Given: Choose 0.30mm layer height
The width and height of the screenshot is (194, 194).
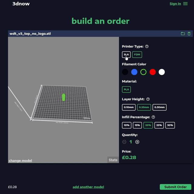Looking at the screenshot, I should [159, 107].
